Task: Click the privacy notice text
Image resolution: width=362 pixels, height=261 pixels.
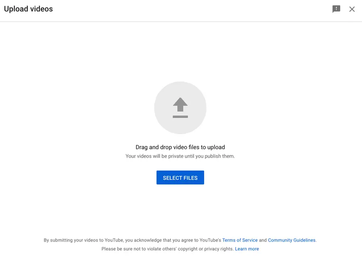Action: [x=180, y=249]
